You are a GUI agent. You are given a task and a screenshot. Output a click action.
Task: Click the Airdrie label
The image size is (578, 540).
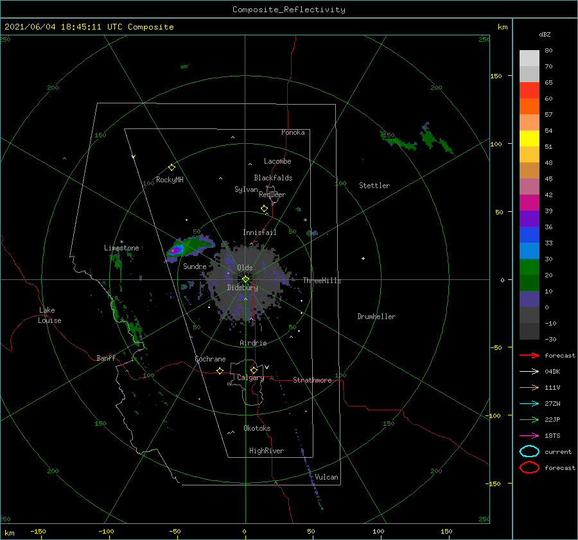tap(253, 343)
